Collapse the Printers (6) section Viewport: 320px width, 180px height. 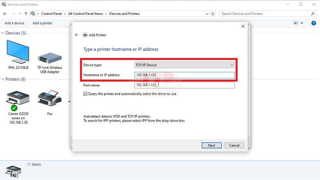coord(3,80)
